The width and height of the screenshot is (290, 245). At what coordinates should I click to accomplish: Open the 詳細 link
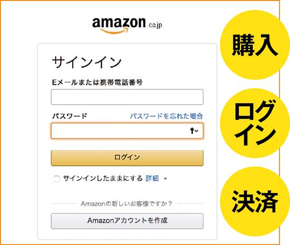point(152,178)
